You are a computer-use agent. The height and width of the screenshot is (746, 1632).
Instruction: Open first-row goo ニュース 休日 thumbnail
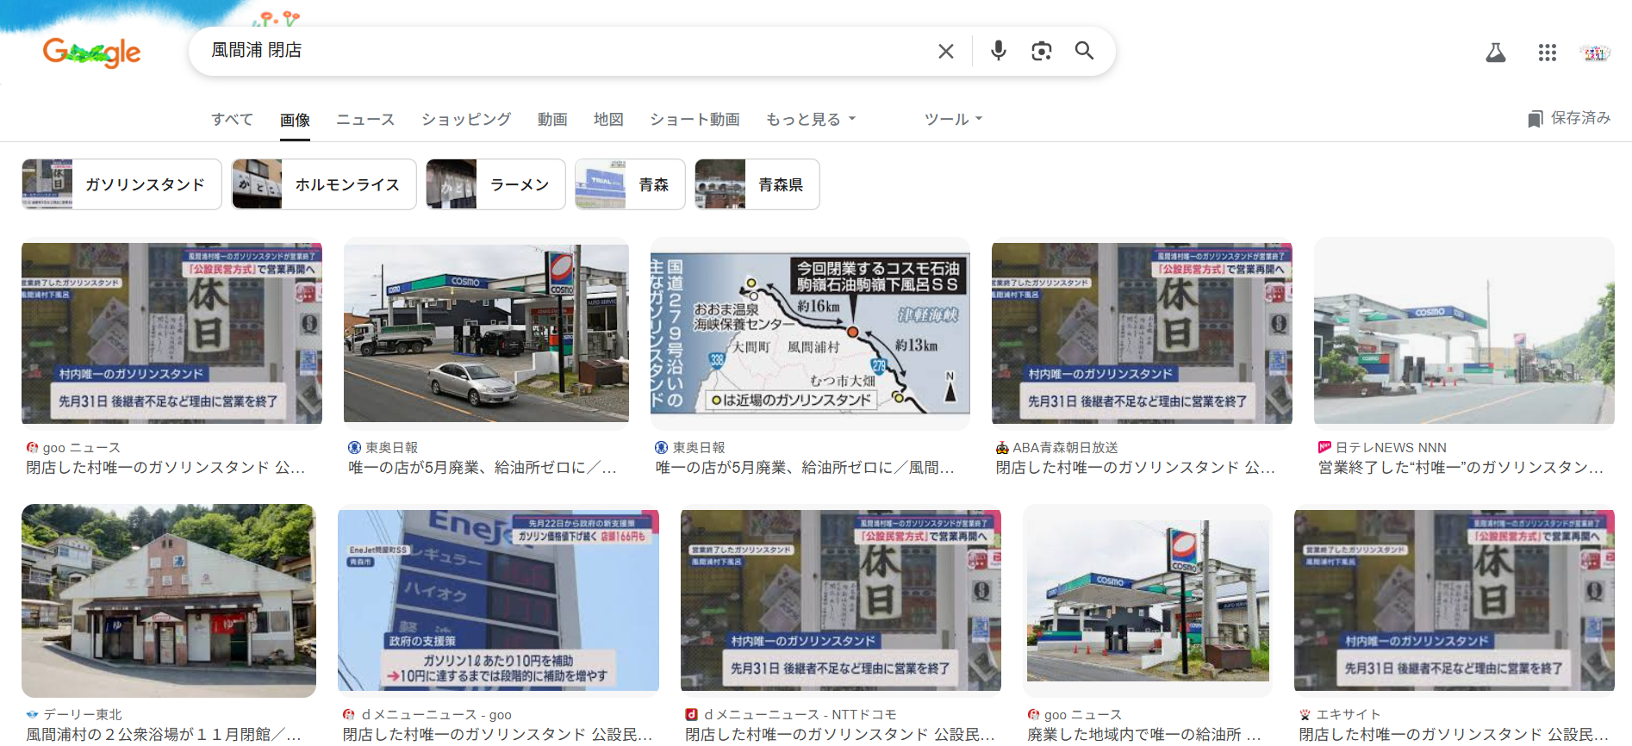[171, 333]
